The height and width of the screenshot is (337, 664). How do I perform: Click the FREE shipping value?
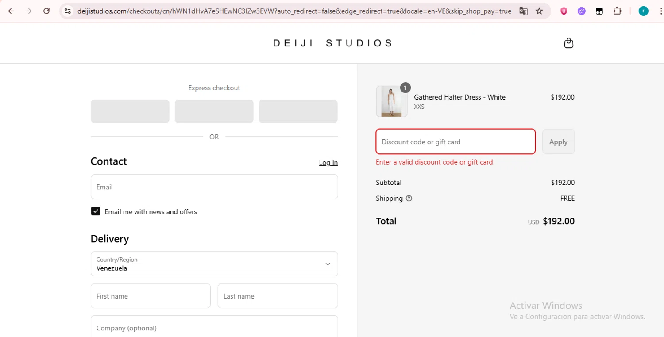pyautogui.click(x=567, y=199)
